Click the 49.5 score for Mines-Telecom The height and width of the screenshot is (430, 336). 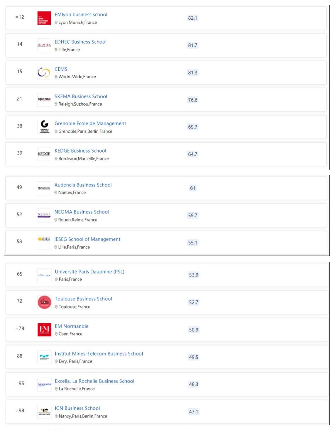pos(194,357)
